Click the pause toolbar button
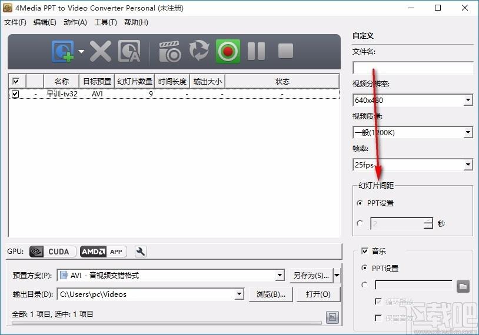Screen dimensions: 479x335 256,51
